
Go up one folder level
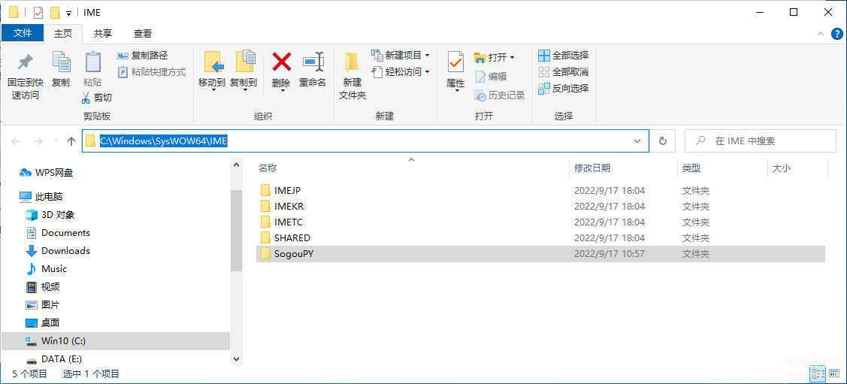71,141
